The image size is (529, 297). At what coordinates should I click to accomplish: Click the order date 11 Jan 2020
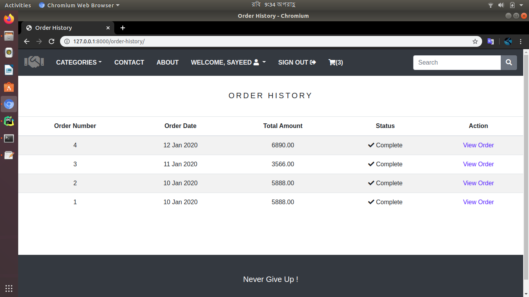180,164
